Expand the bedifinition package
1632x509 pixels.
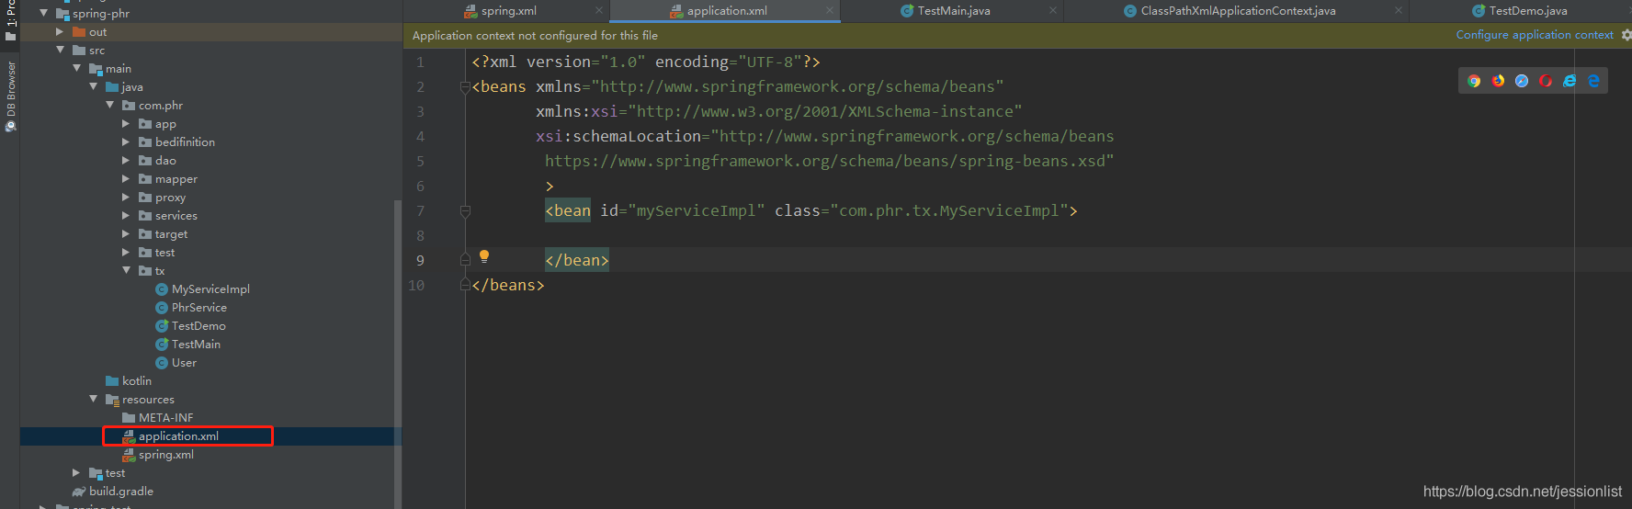126,142
